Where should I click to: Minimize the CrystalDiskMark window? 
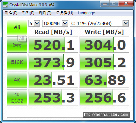click(105, 4)
